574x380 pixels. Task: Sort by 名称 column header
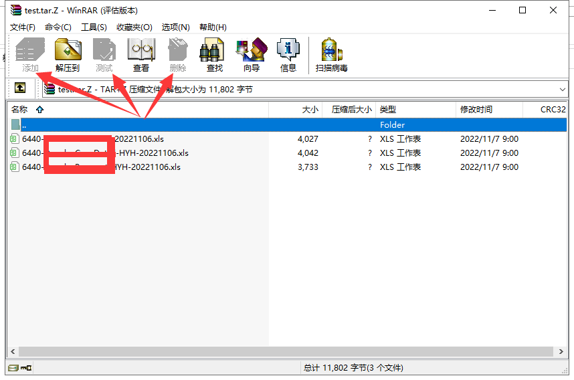138,110
